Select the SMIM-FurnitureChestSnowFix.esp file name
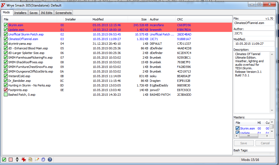279x165 pixels. (x=31, y=67)
